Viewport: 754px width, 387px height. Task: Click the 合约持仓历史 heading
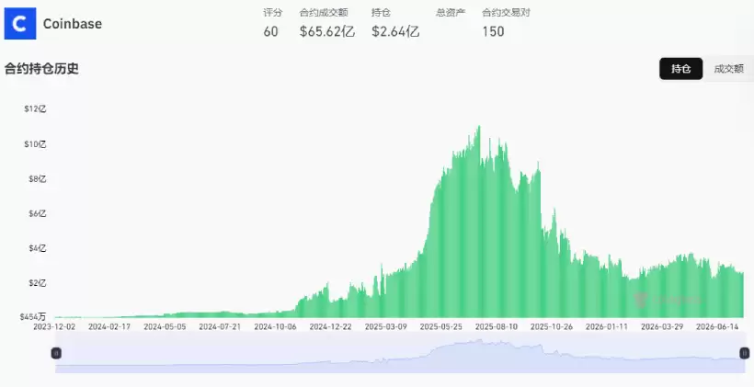41,68
